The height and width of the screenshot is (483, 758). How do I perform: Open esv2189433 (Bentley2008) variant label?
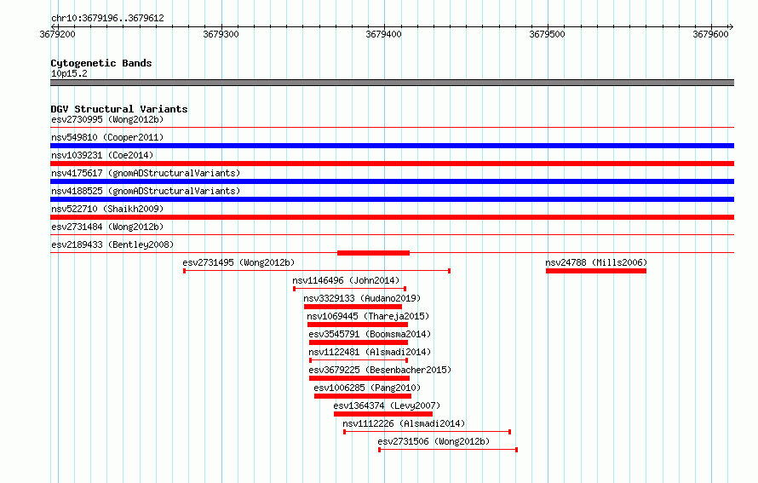(112, 244)
